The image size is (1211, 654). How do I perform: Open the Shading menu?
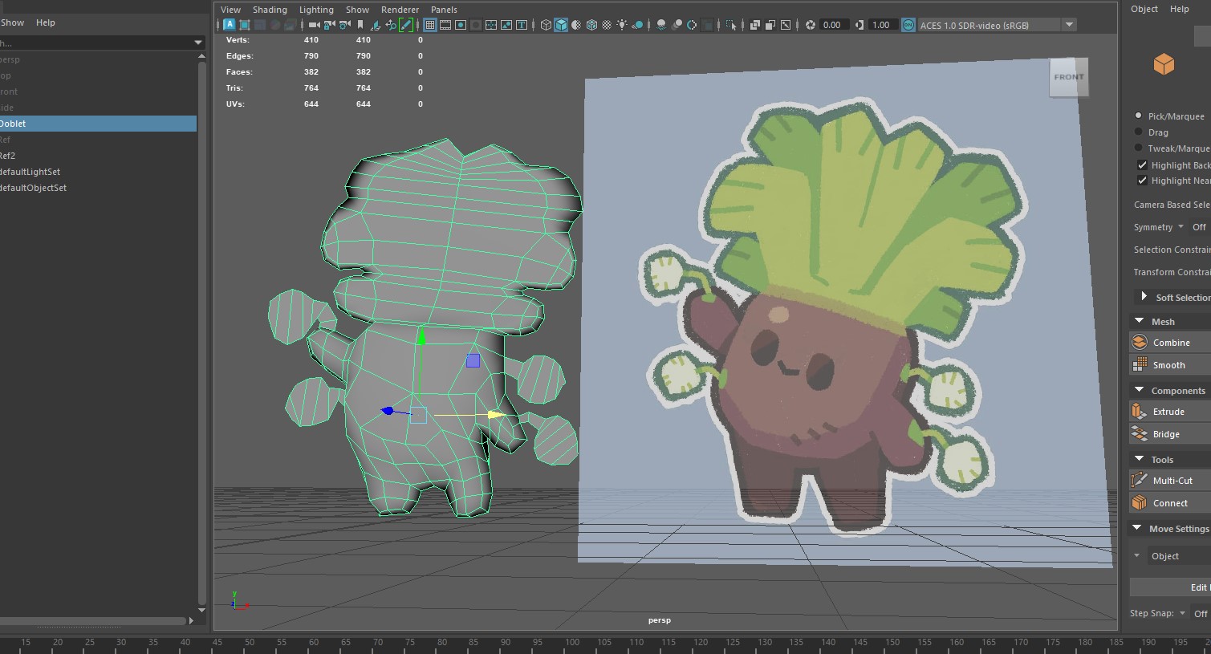[x=270, y=10]
